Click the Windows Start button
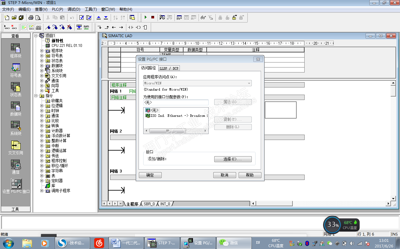The height and width of the screenshot is (249, 400). coord(8,243)
